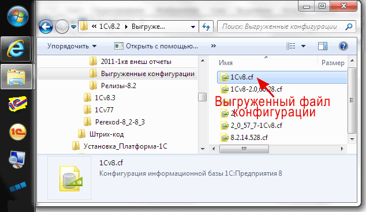Click the search field Выгруженные конфигурации
The width and height of the screenshot is (366, 212).
[x=279, y=26]
